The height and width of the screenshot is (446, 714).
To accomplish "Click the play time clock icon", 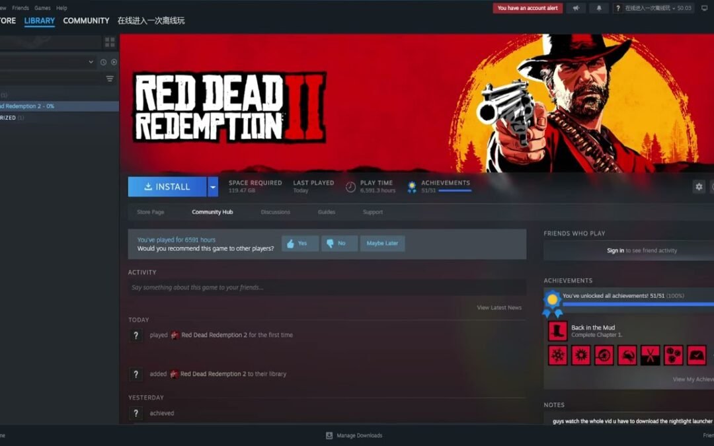I will [350, 186].
